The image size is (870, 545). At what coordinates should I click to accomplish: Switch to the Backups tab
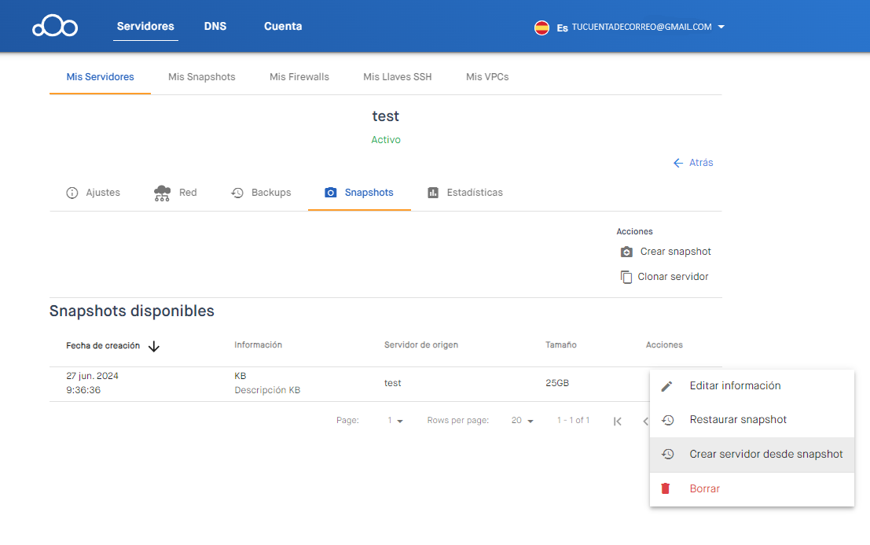point(261,192)
